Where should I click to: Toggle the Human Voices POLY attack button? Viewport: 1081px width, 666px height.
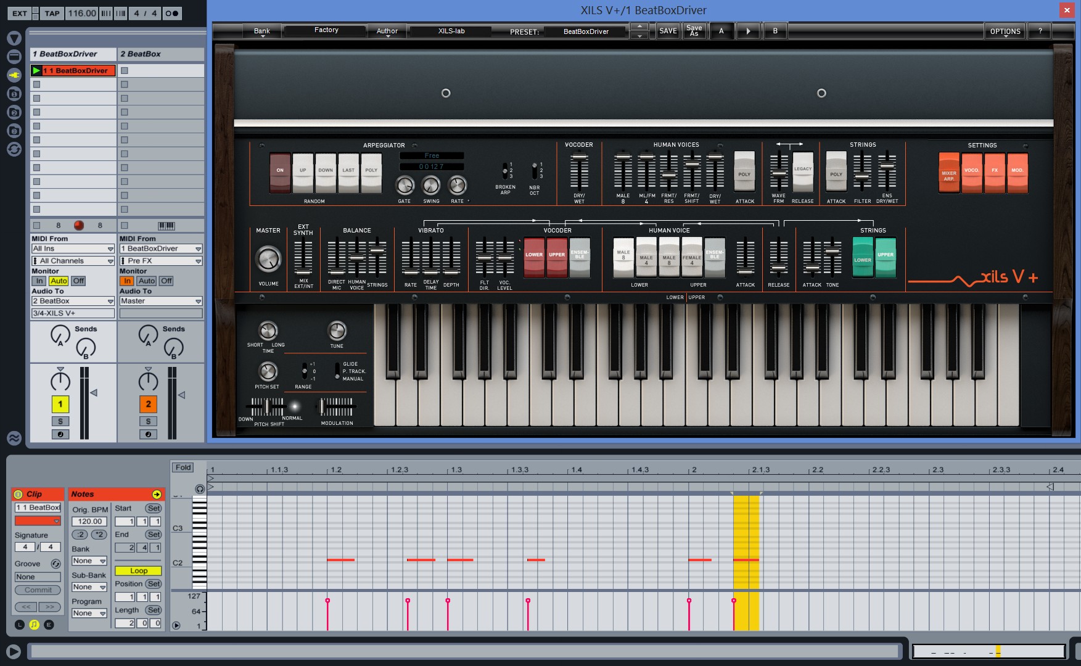click(x=744, y=172)
